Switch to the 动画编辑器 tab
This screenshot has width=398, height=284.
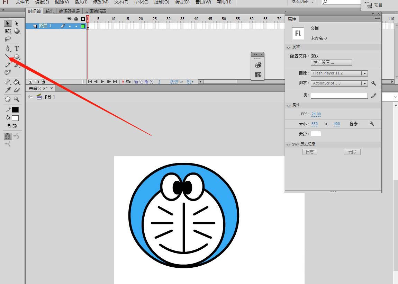click(x=96, y=11)
